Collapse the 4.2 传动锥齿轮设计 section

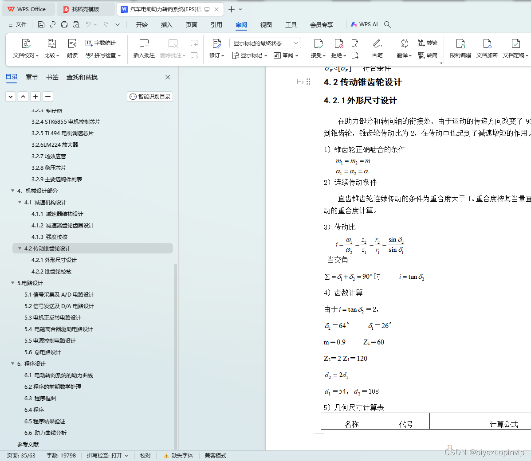[x=20, y=248]
